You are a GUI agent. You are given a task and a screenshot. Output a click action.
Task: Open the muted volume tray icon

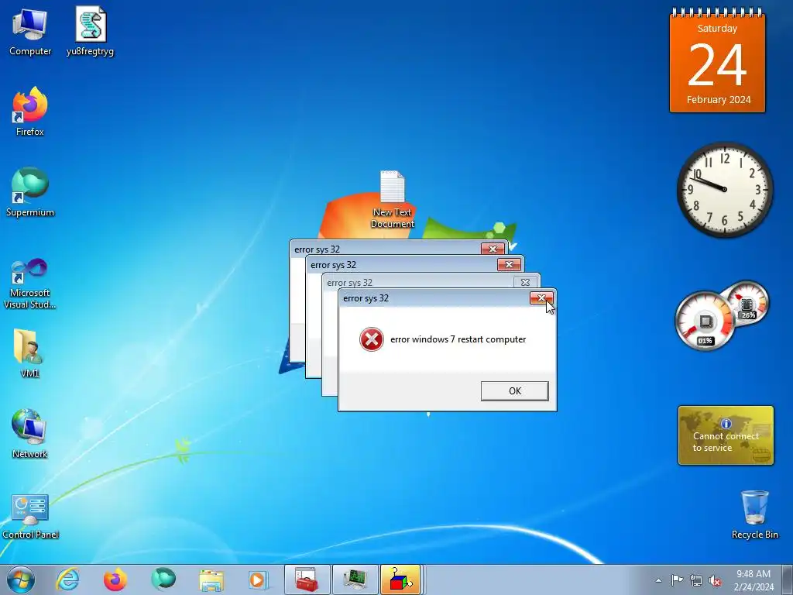coord(715,580)
